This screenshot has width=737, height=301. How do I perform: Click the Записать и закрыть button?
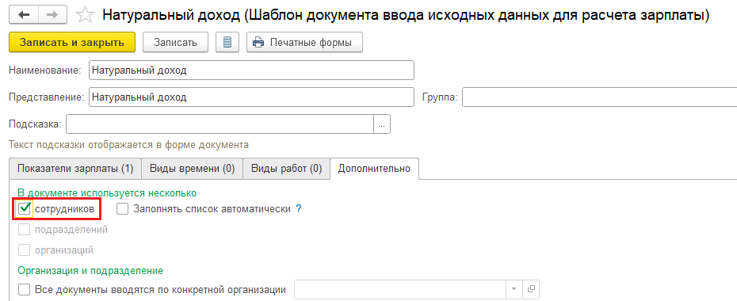tap(72, 42)
